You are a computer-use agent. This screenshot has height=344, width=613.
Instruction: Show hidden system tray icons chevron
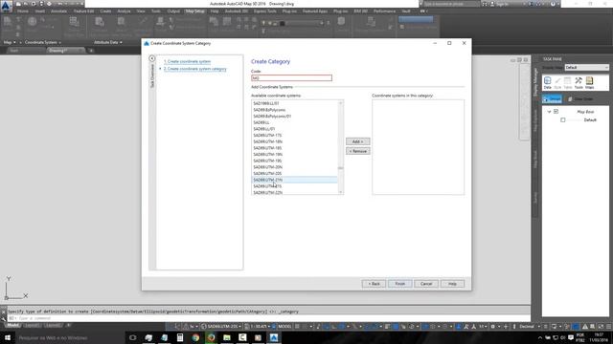coord(540,337)
